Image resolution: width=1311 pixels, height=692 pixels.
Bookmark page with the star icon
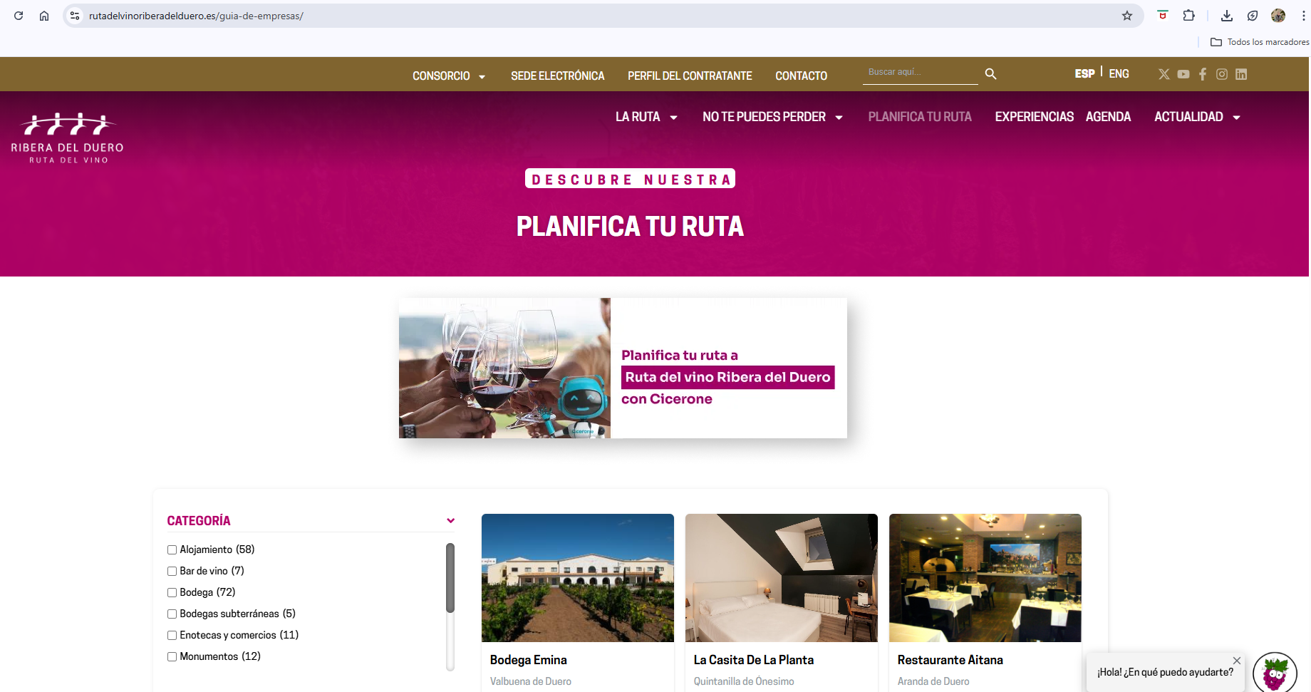click(1127, 16)
